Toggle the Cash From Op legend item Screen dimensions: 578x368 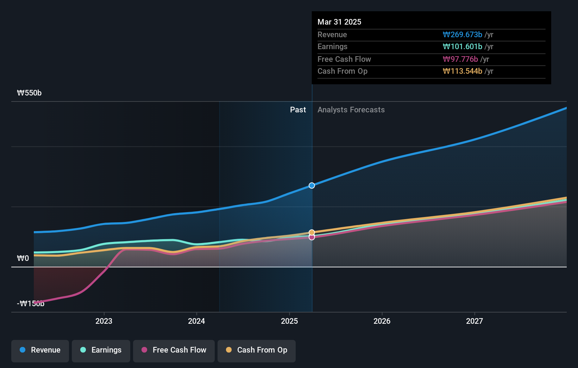pos(257,350)
